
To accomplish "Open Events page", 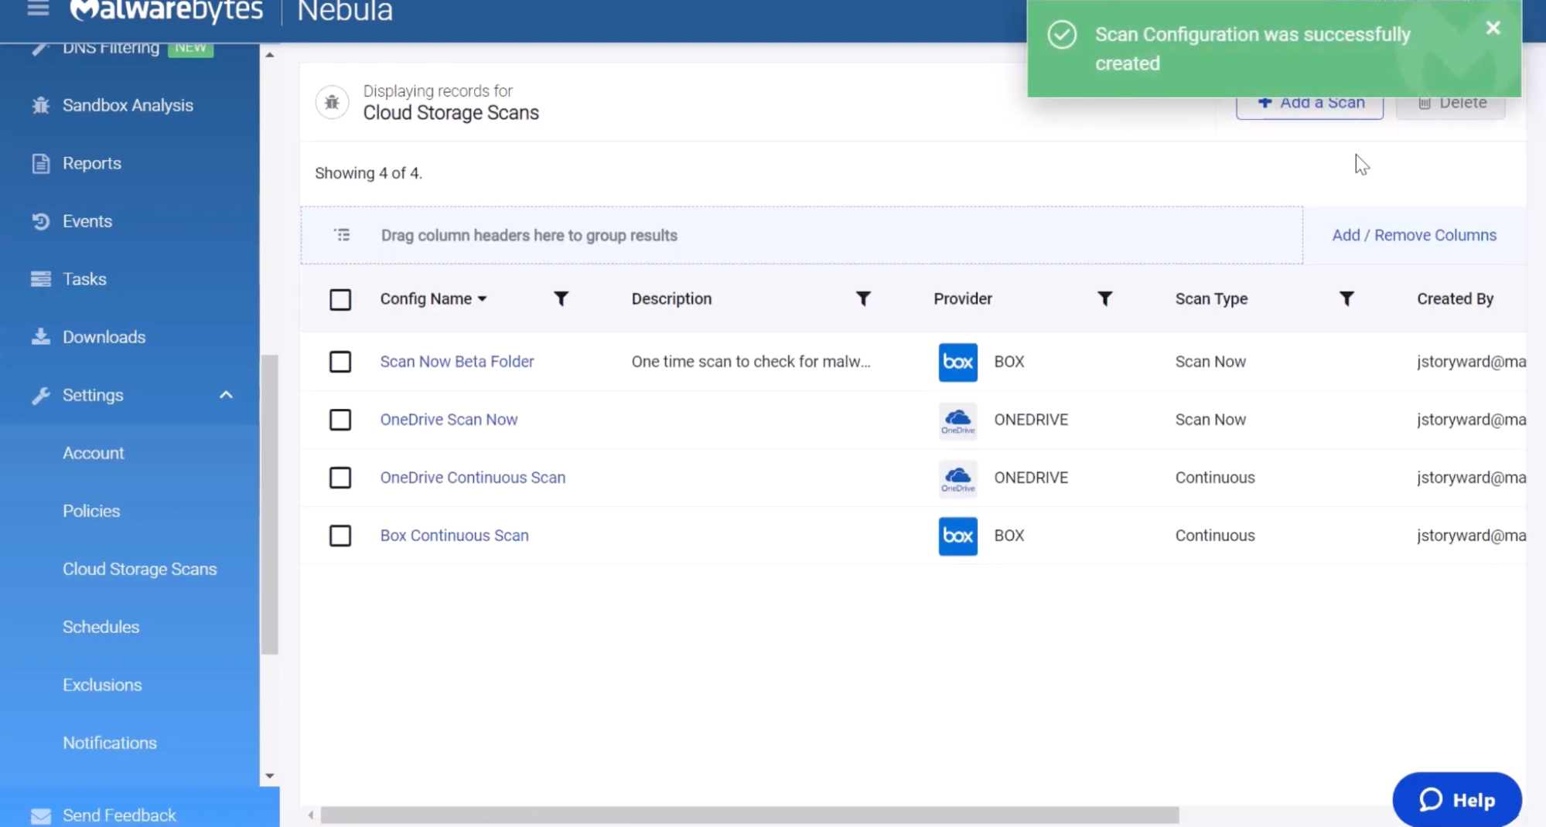I will 87,221.
